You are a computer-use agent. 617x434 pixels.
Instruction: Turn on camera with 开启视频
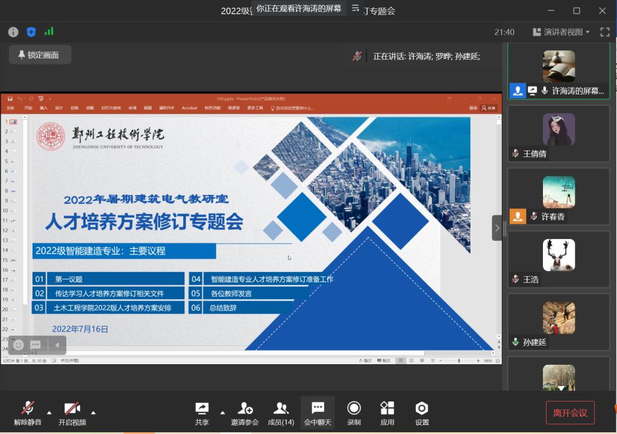coord(72,413)
